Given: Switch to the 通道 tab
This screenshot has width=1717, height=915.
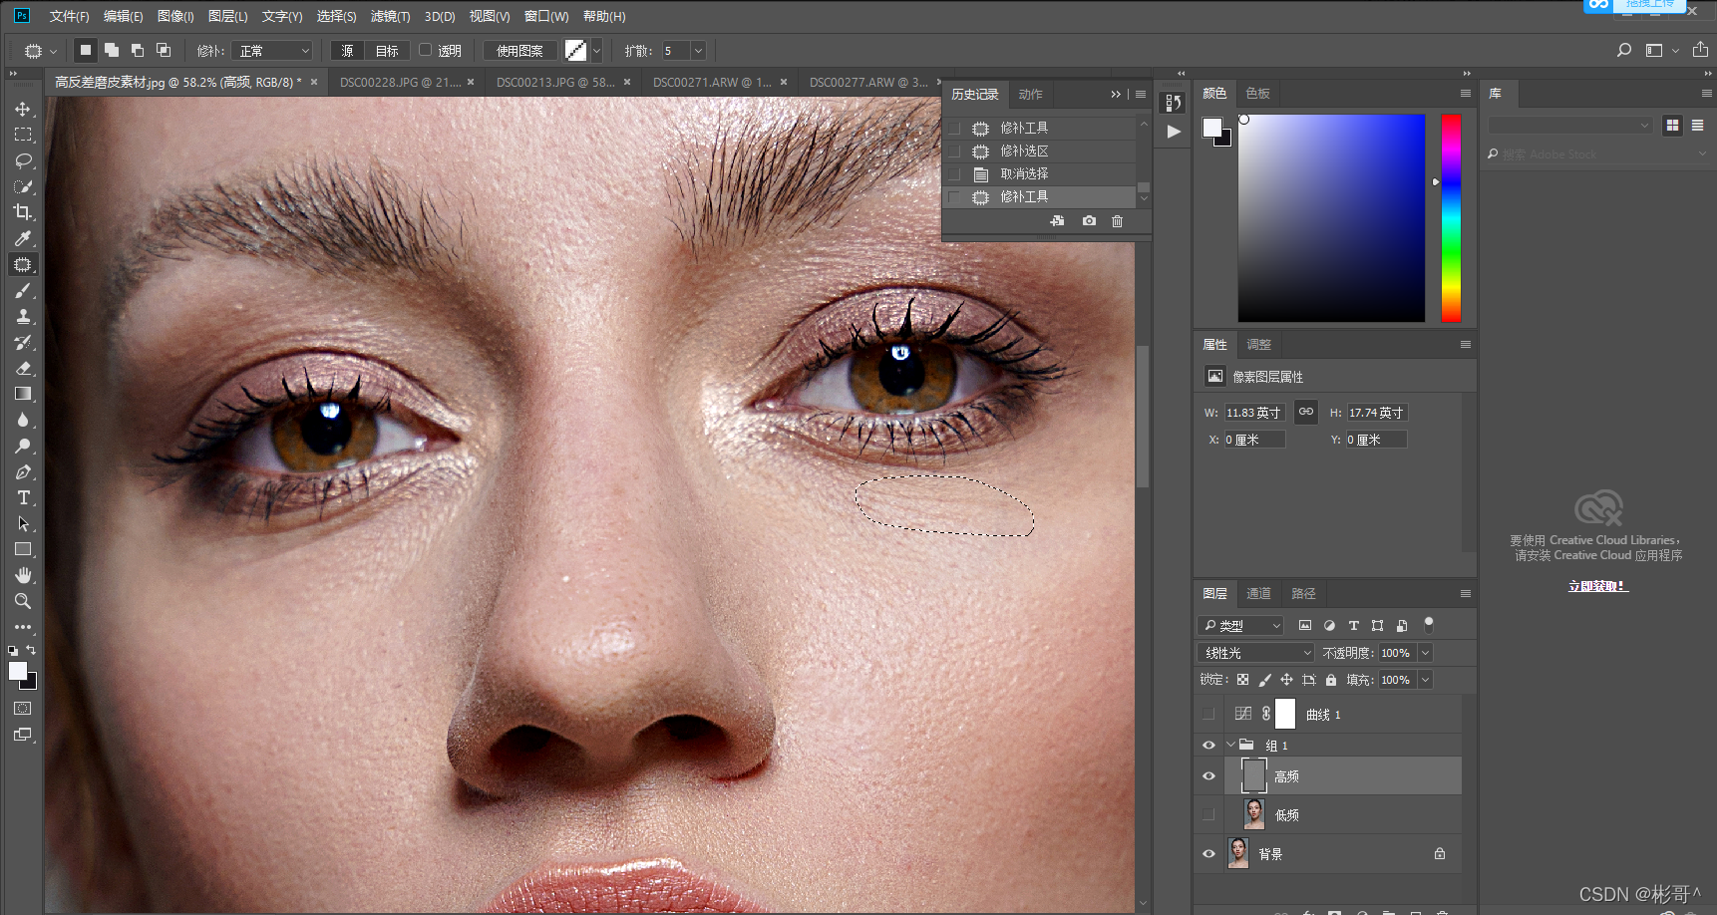Looking at the screenshot, I should pos(1258,593).
